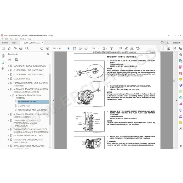The width and height of the screenshot is (183, 183).
Task: Enable scrolling read mode
Action: 111,48
